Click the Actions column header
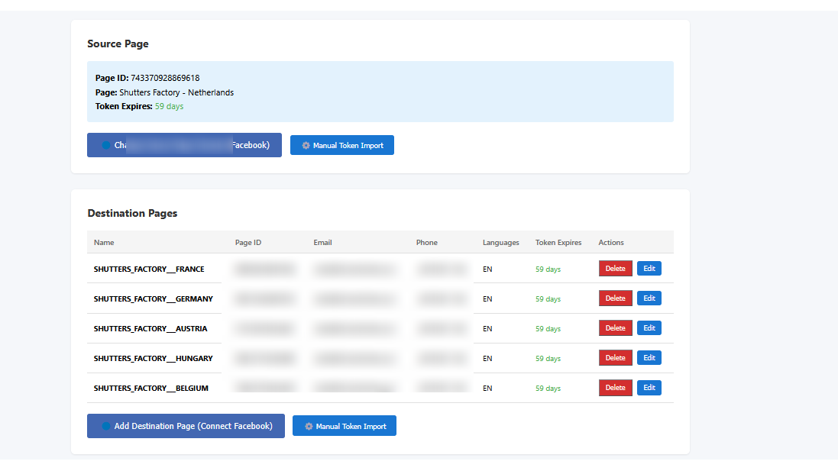Image resolution: width=838 pixels, height=471 pixels. [611, 243]
